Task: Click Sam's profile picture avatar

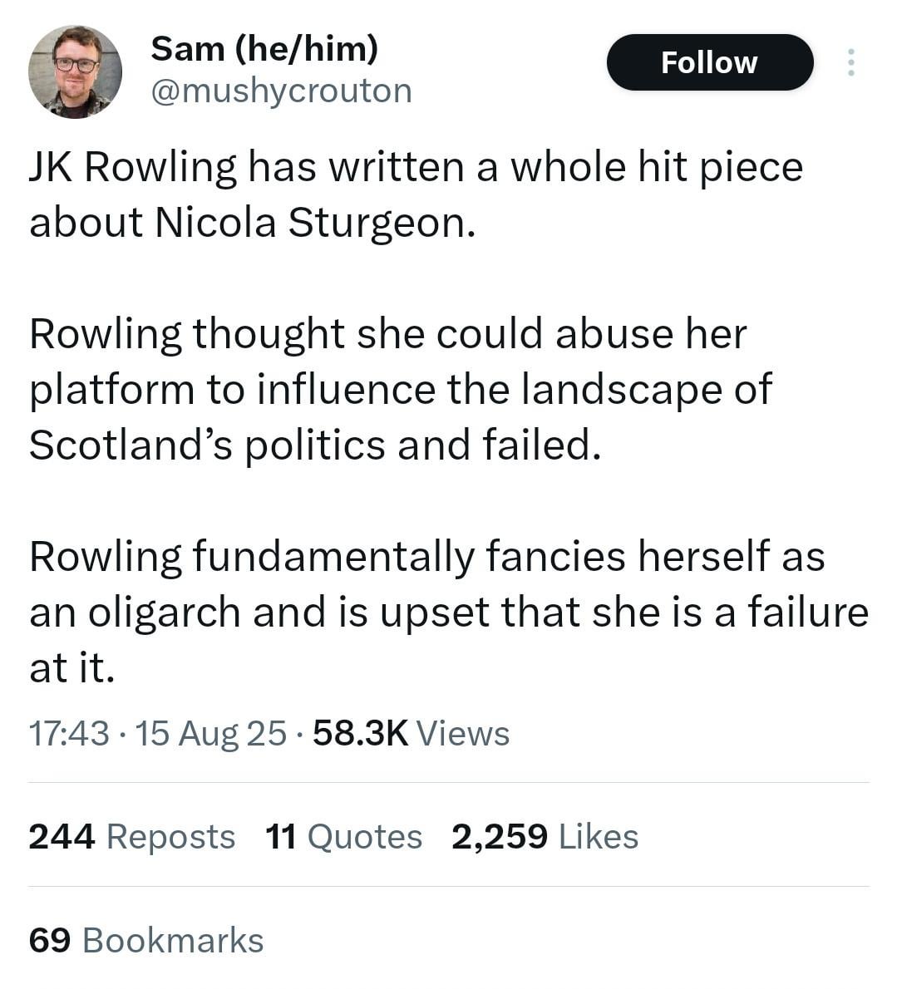Action: point(75,72)
